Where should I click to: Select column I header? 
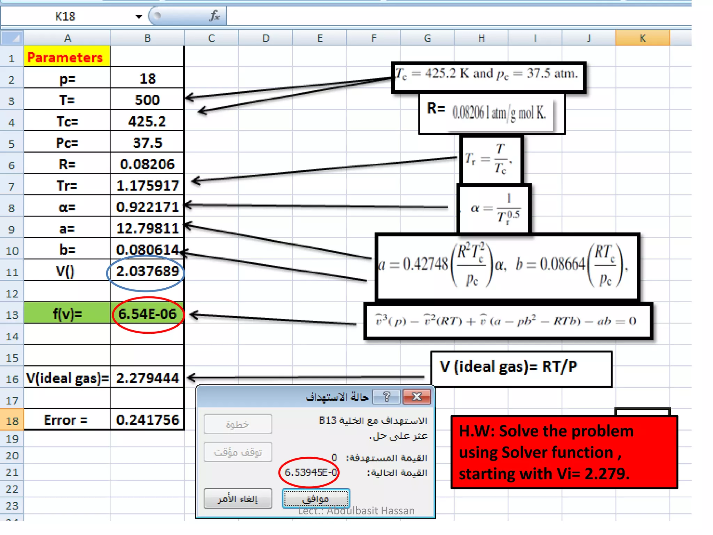click(x=535, y=38)
